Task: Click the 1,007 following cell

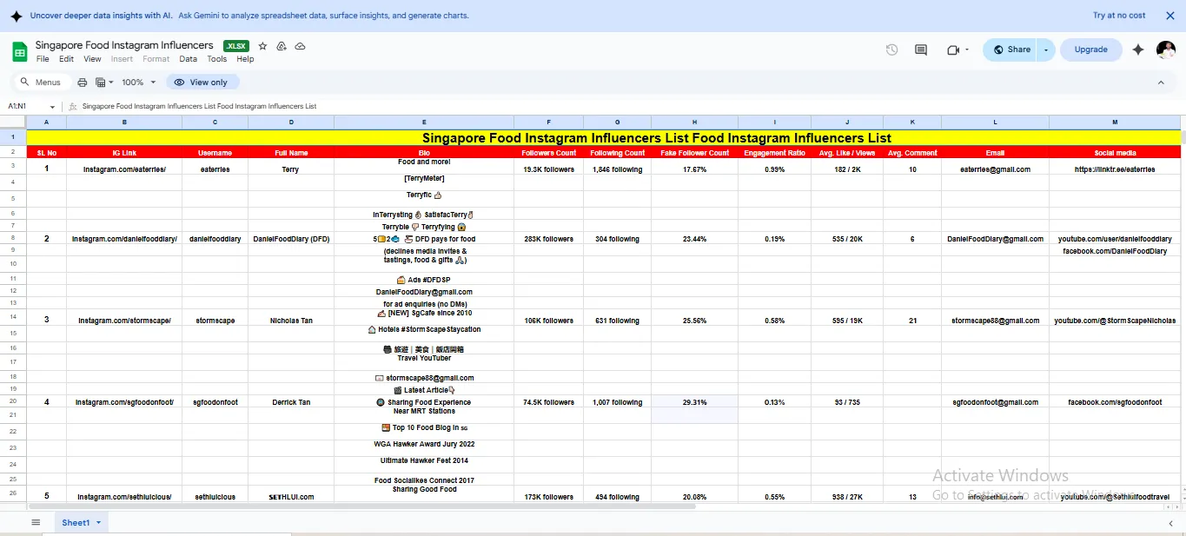Action: 617,402
